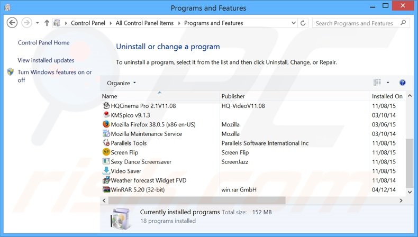Click the search magnifier icon

point(403,23)
